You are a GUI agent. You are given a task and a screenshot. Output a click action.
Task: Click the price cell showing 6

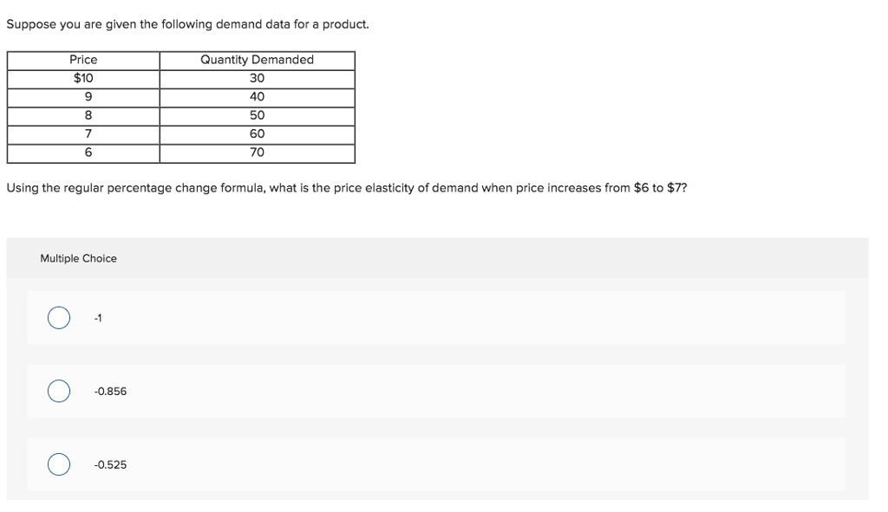(82, 153)
